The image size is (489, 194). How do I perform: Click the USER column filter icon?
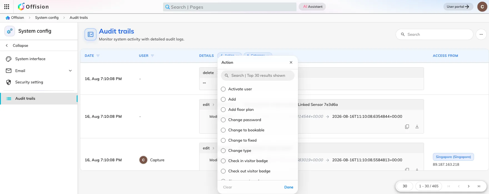point(152,56)
